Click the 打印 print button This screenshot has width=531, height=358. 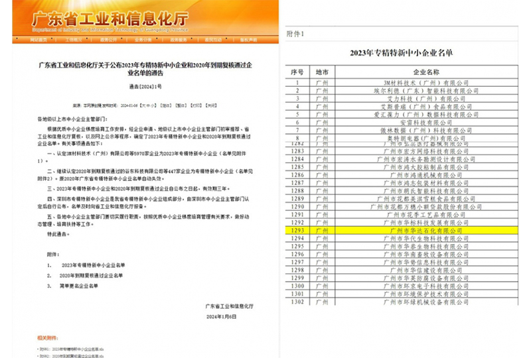coord(196,105)
